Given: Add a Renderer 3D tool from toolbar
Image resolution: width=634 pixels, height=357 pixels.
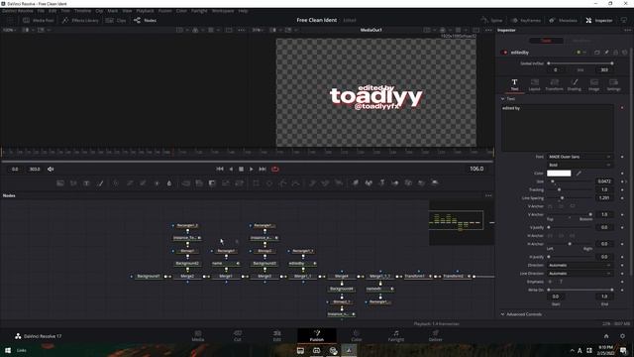Looking at the screenshot, I should (435, 183).
